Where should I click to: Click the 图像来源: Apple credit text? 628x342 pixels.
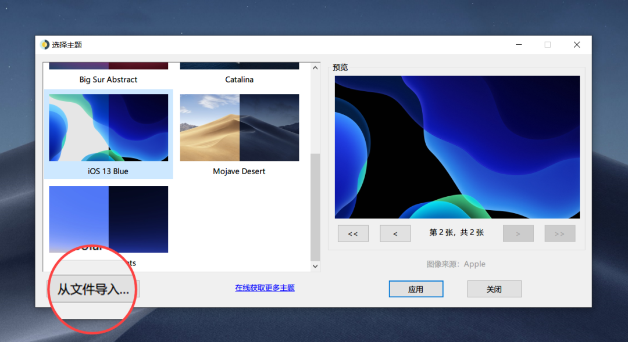pos(456,264)
